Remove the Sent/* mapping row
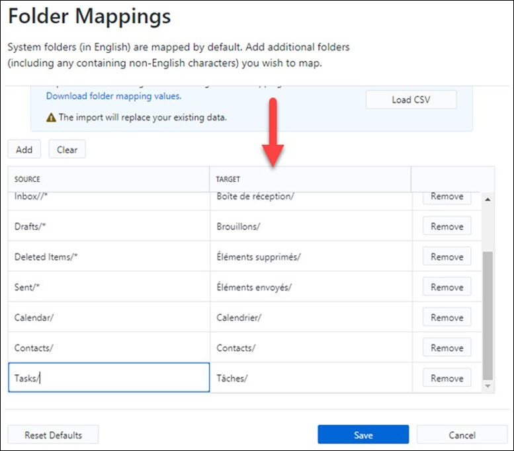The height and width of the screenshot is (451, 514). pyautogui.click(x=447, y=287)
